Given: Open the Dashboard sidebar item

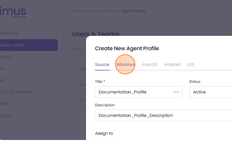Looking at the screenshot, I should [x=8, y=33].
